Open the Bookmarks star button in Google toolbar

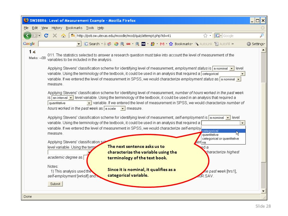(181, 44)
